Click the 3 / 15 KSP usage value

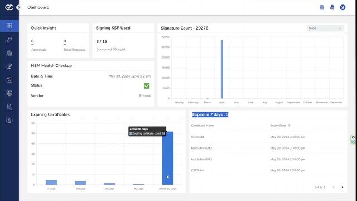pos(102,41)
